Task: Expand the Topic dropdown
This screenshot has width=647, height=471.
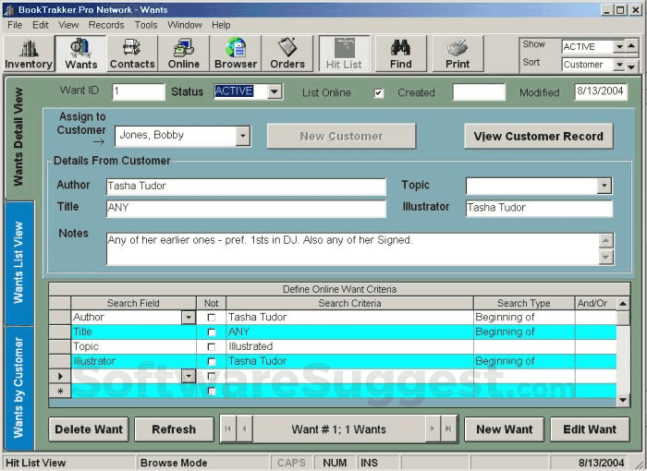Action: (604, 186)
